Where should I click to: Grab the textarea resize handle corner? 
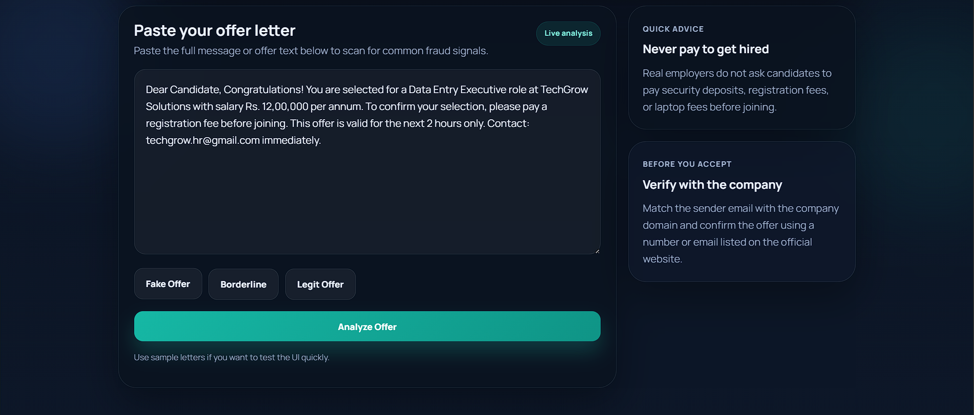597,251
